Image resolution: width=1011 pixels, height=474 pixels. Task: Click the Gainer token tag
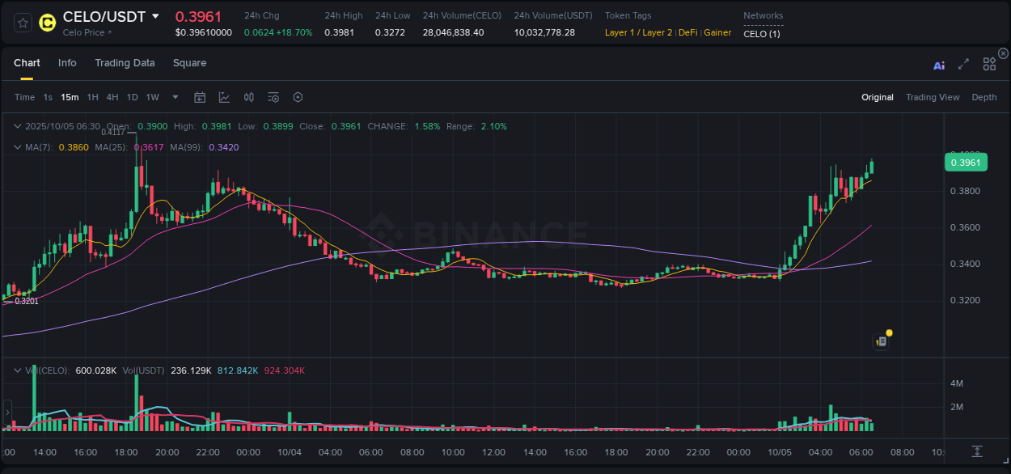(717, 33)
